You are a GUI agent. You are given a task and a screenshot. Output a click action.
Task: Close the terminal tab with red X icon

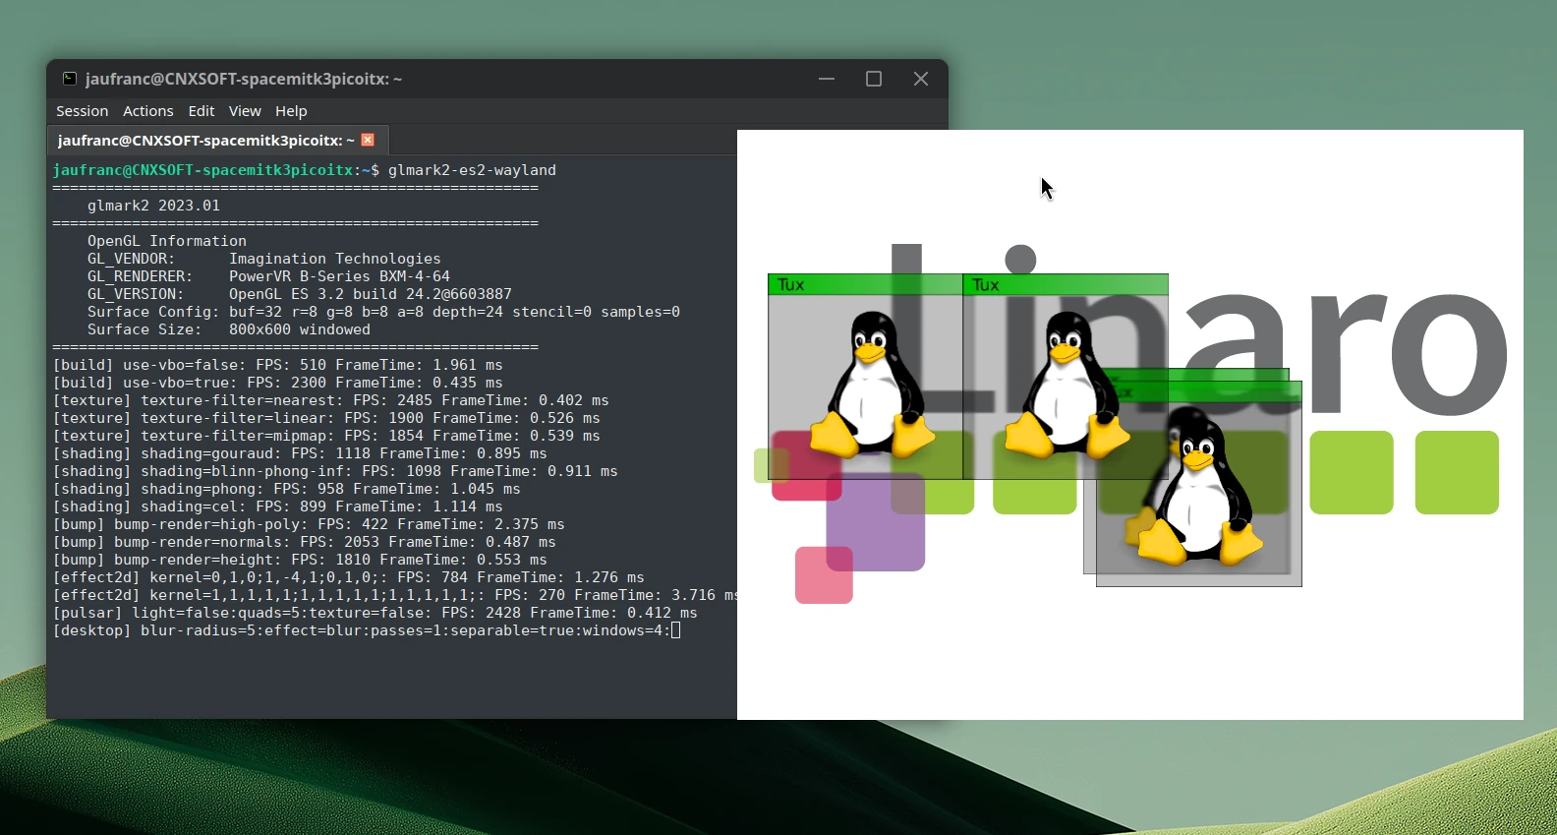tap(368, 140)
